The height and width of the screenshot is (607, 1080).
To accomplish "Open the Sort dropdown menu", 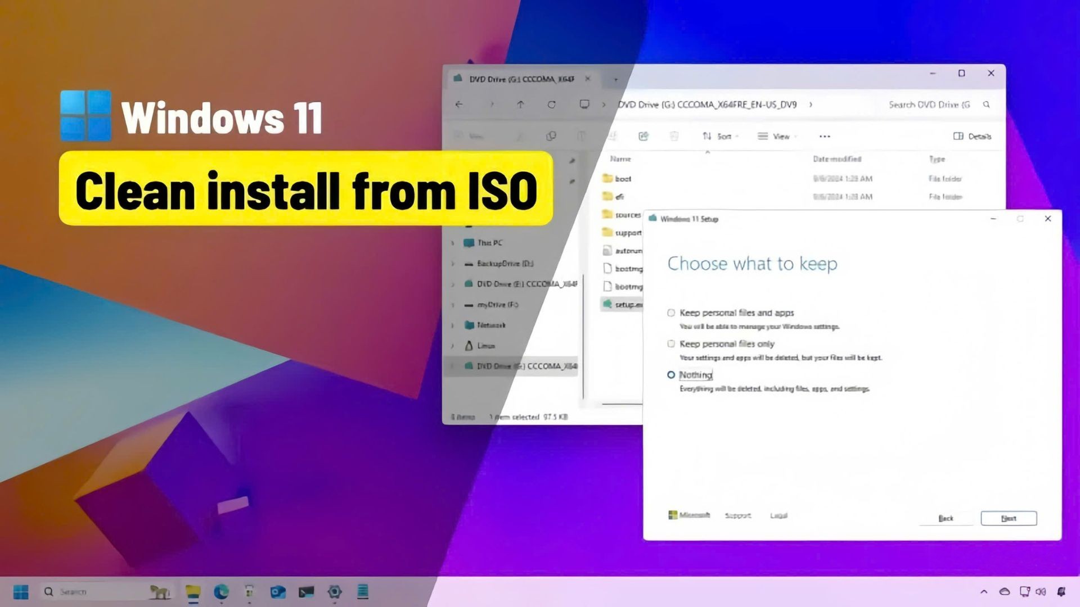I will (x=720, y=137).
